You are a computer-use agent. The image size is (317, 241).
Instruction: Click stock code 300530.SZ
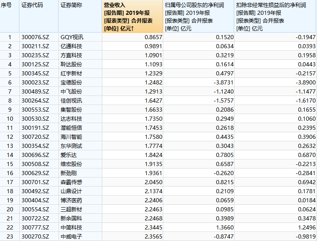point(35,119)
